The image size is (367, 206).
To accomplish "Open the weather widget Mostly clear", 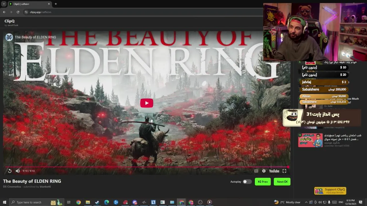I will [287, 202].
